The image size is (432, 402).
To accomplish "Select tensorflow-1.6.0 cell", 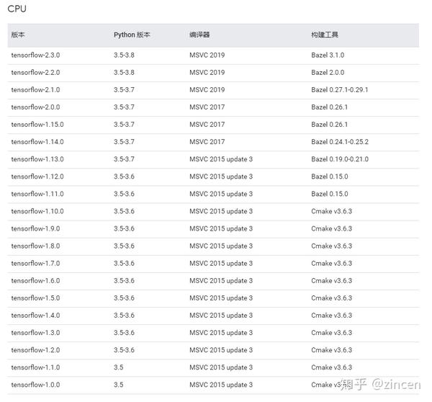I will click(x=35, y=281).
